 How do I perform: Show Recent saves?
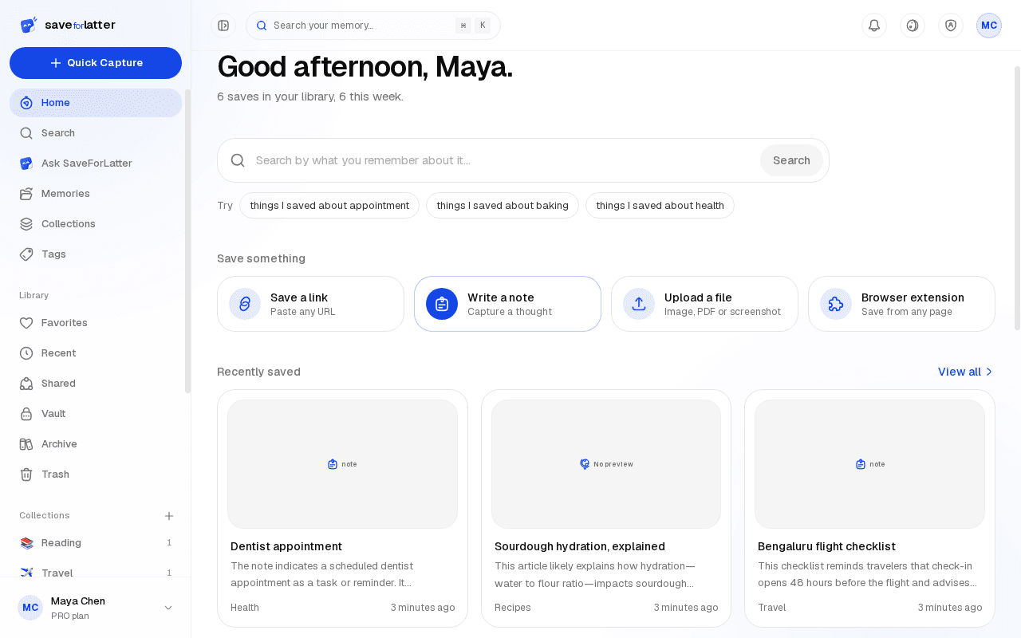coord(96,353)
